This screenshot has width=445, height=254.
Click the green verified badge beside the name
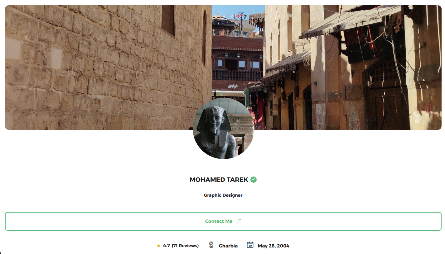254,180
